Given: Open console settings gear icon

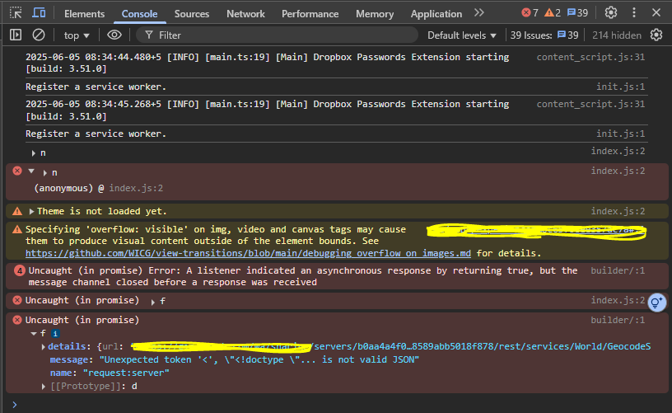Looking at the screenshot, I should click(x=656, y=35).
